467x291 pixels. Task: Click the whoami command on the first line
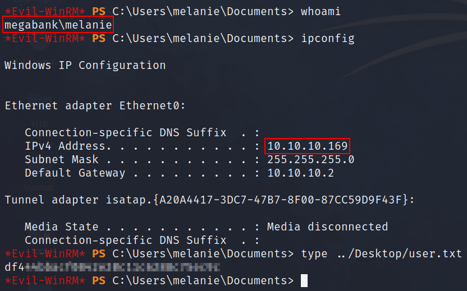(x=321, y=12)
